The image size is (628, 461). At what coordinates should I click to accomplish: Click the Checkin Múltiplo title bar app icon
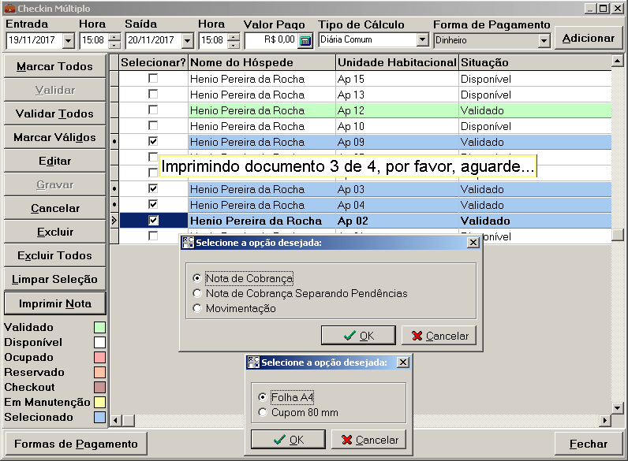point(9,8)
